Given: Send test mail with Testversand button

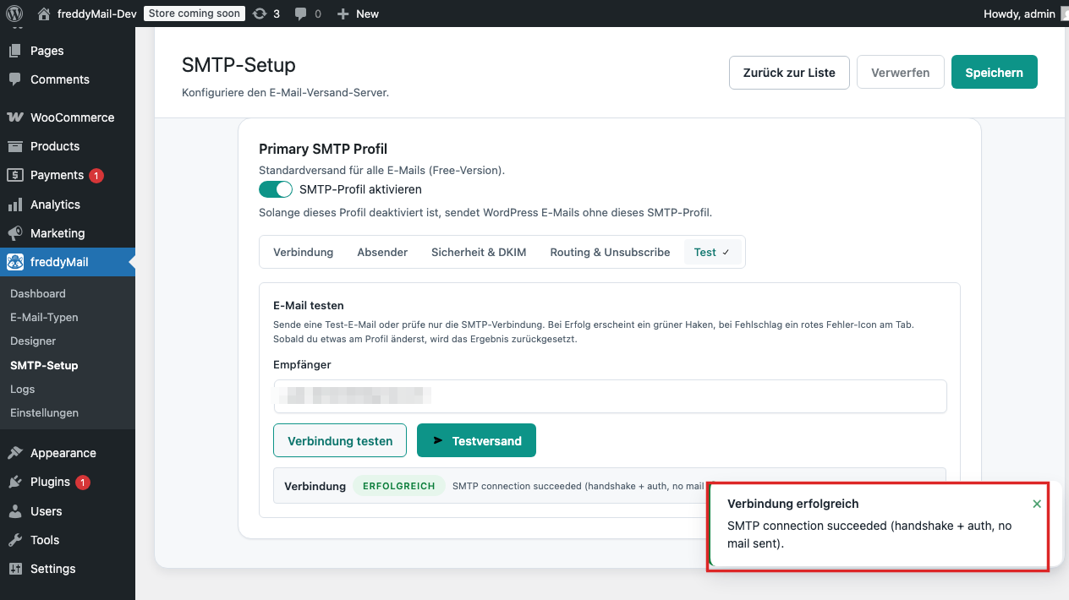Looking at the screenshot, I should pos(476,440).
